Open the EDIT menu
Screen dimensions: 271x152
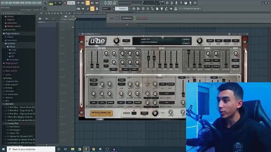point(7,3)
